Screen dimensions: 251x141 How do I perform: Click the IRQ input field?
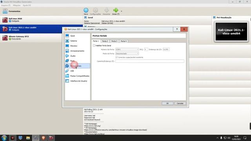[146, 50]
